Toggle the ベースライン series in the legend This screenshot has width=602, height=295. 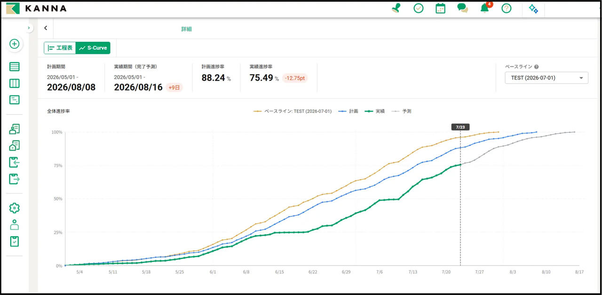point(293,111)
